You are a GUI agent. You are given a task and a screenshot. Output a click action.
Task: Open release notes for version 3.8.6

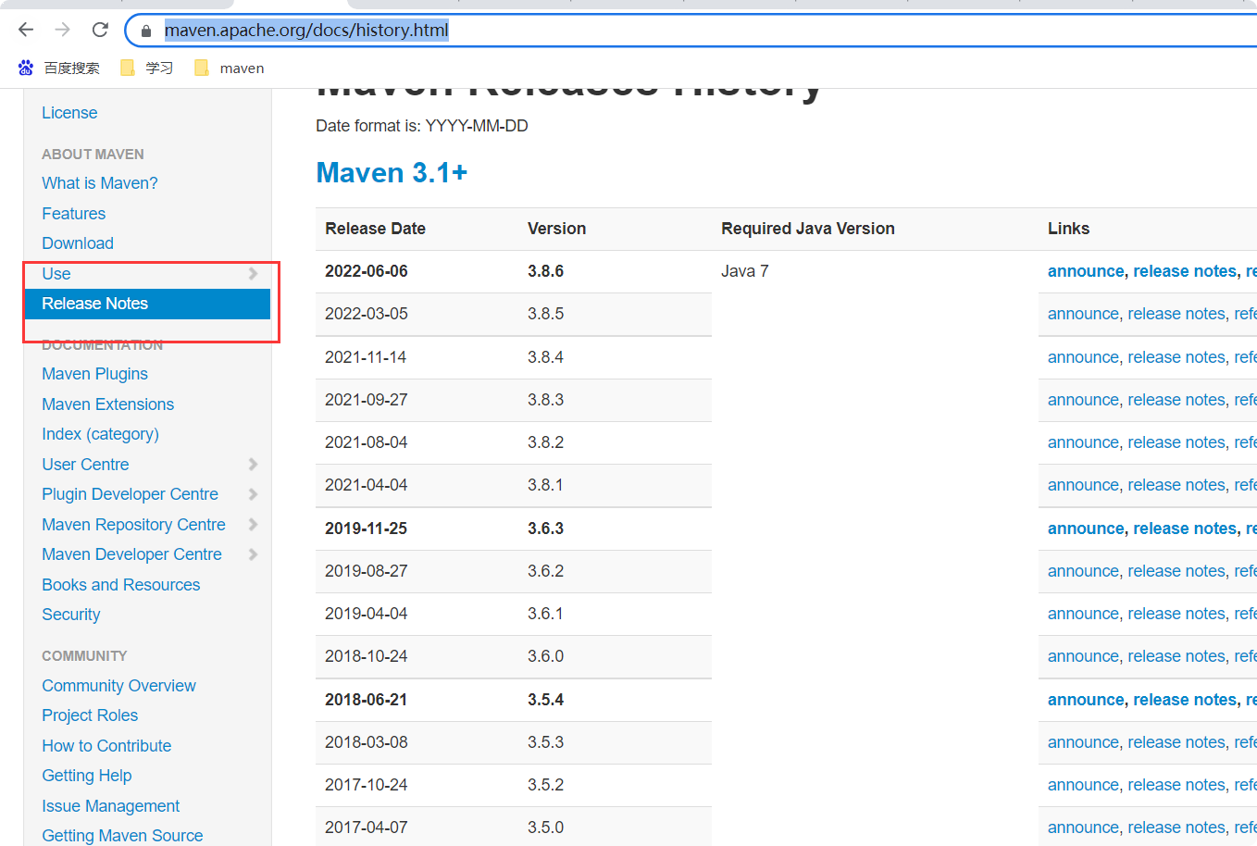tap(1185, 271)
